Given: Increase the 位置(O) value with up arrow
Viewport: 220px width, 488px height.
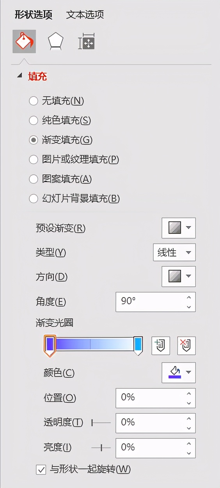Looking at the screenshot, I should (189, 394).
